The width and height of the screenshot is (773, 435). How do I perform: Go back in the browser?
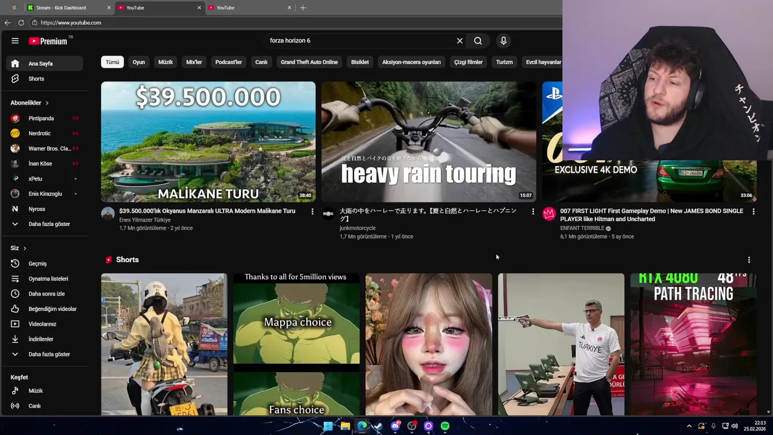click(7, 22)
